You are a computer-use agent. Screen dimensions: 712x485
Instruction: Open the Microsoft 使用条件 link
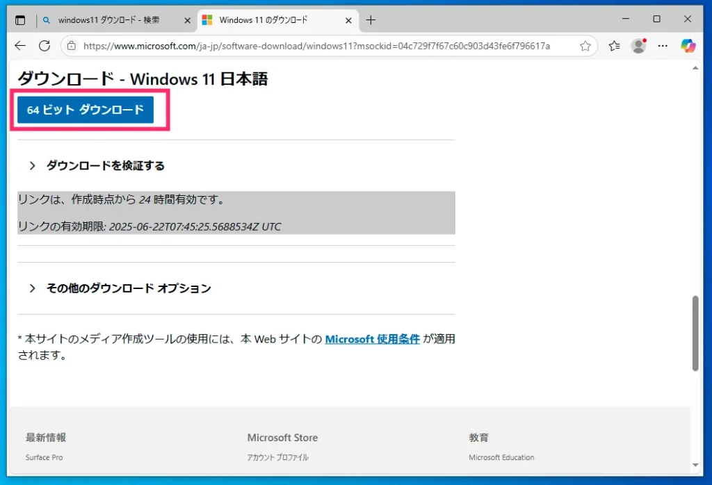coord(373,339)
